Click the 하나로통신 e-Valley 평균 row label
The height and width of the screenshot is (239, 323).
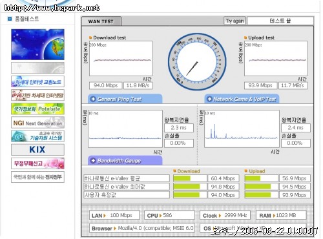click(x=127, y=178)
